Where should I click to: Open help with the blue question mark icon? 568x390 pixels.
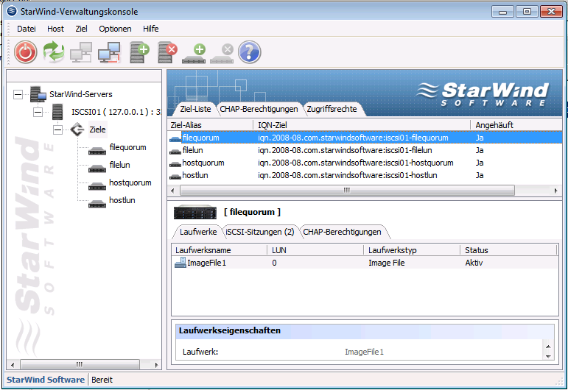[x=249, y=52]
